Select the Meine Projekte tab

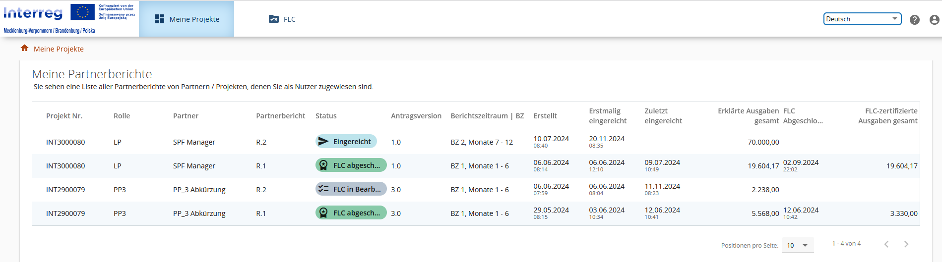click(x=187, y=19)
